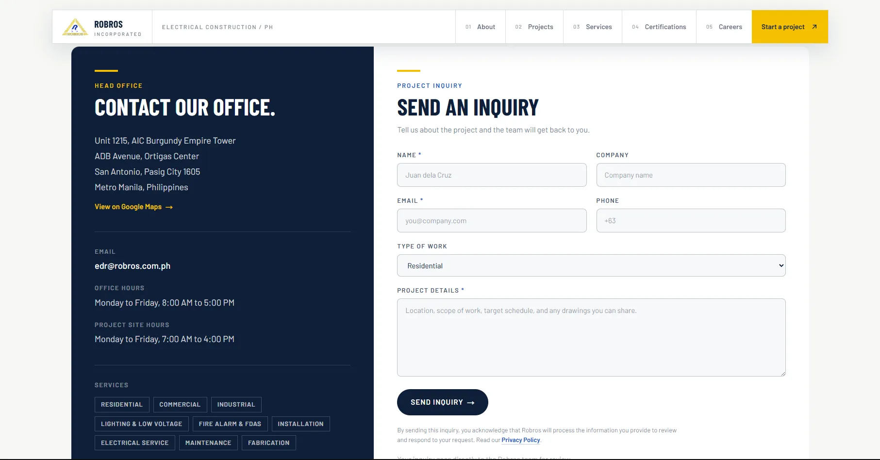Click into the Email input field
This screenshot has width=880, height=460.
pyautogui.click(x=492, y=220)
